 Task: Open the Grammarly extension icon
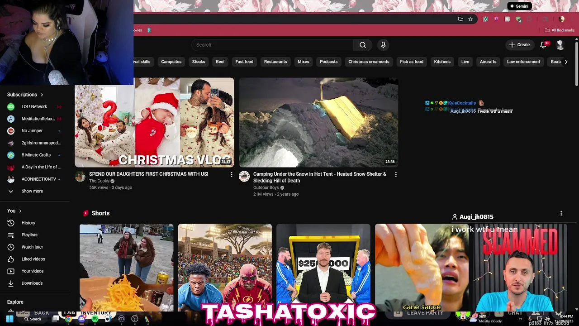(485, 19)
